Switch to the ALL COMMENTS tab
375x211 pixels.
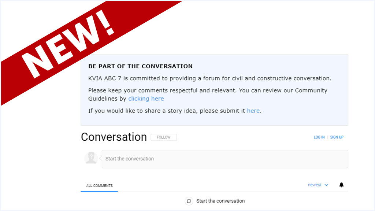(99, 186)
